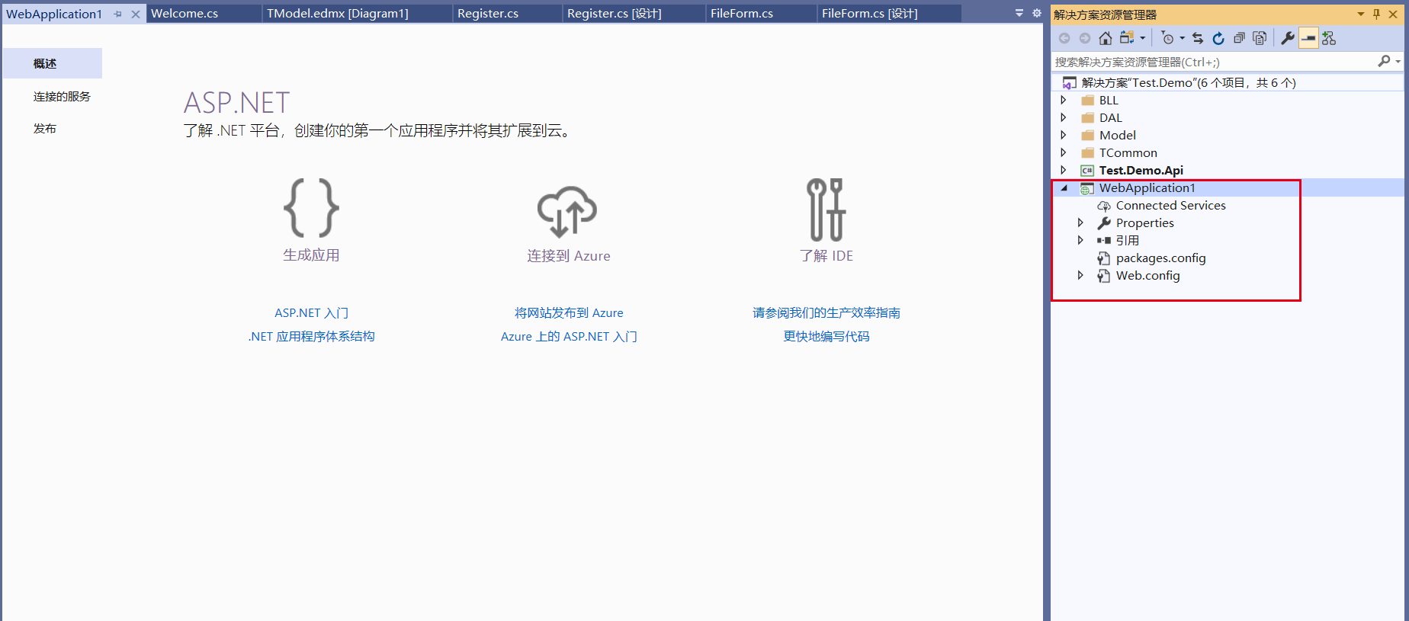This screenshot has height=621, width=1409.
Task: Select the packages.config file
Action: (x=1161, y=258)
